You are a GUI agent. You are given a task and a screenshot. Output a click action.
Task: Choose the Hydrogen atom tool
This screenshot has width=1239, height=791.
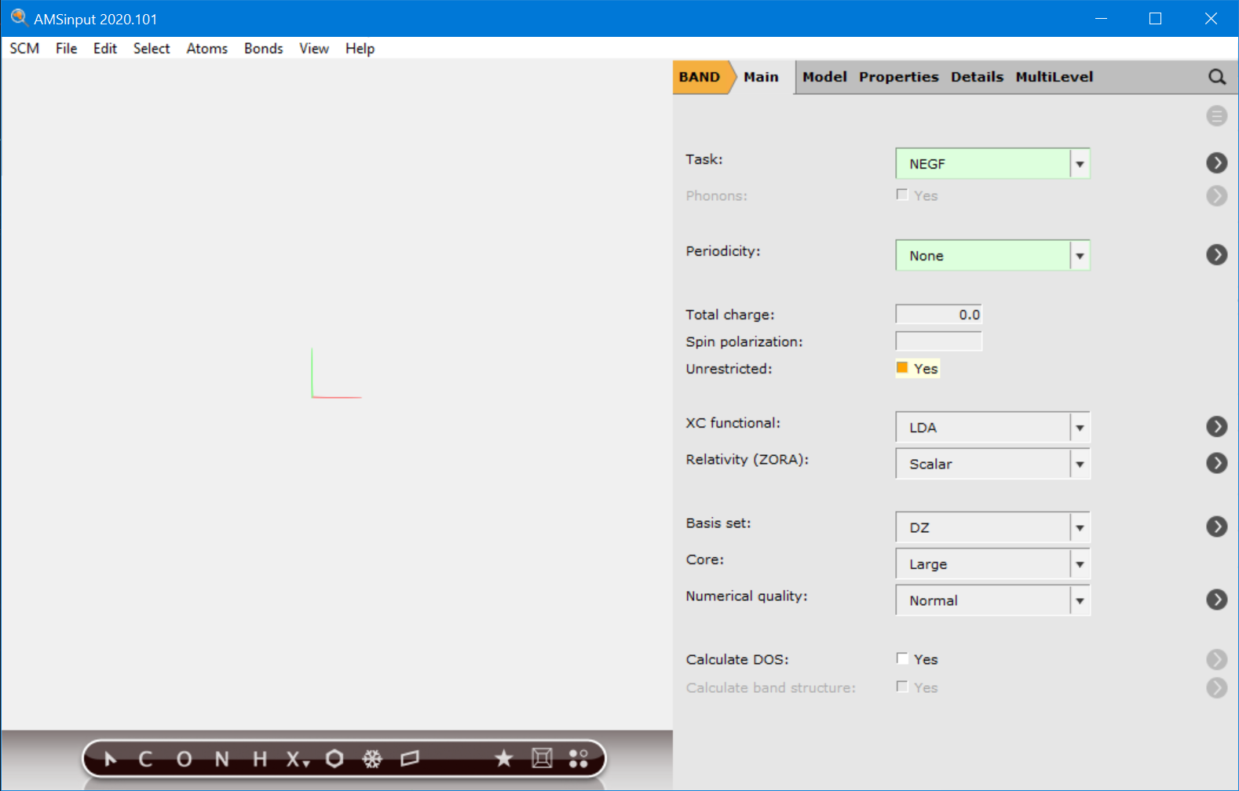tap(260, 759)
